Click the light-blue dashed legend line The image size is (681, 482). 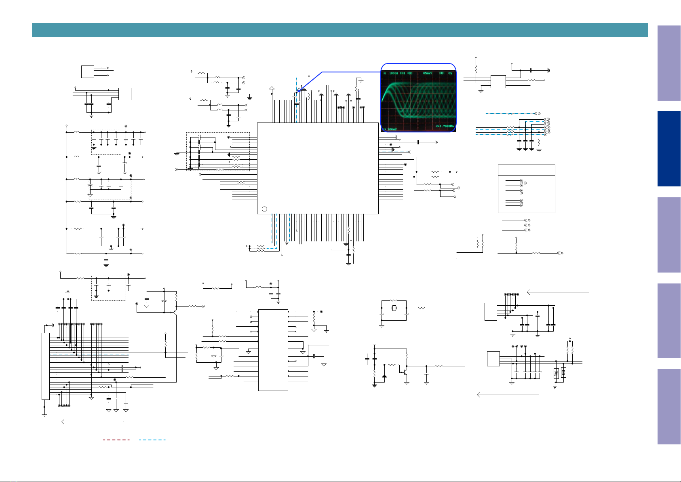[x=152, y=440]
